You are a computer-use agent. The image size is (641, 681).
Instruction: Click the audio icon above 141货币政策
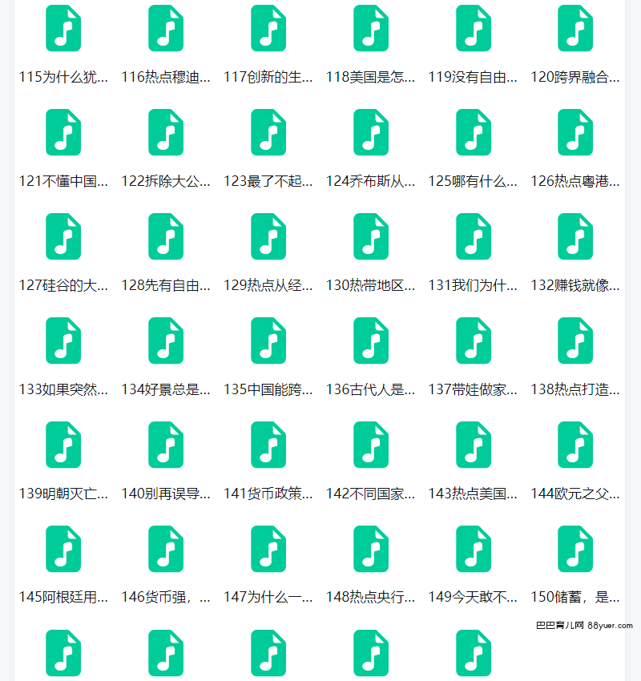coord(268,445)
